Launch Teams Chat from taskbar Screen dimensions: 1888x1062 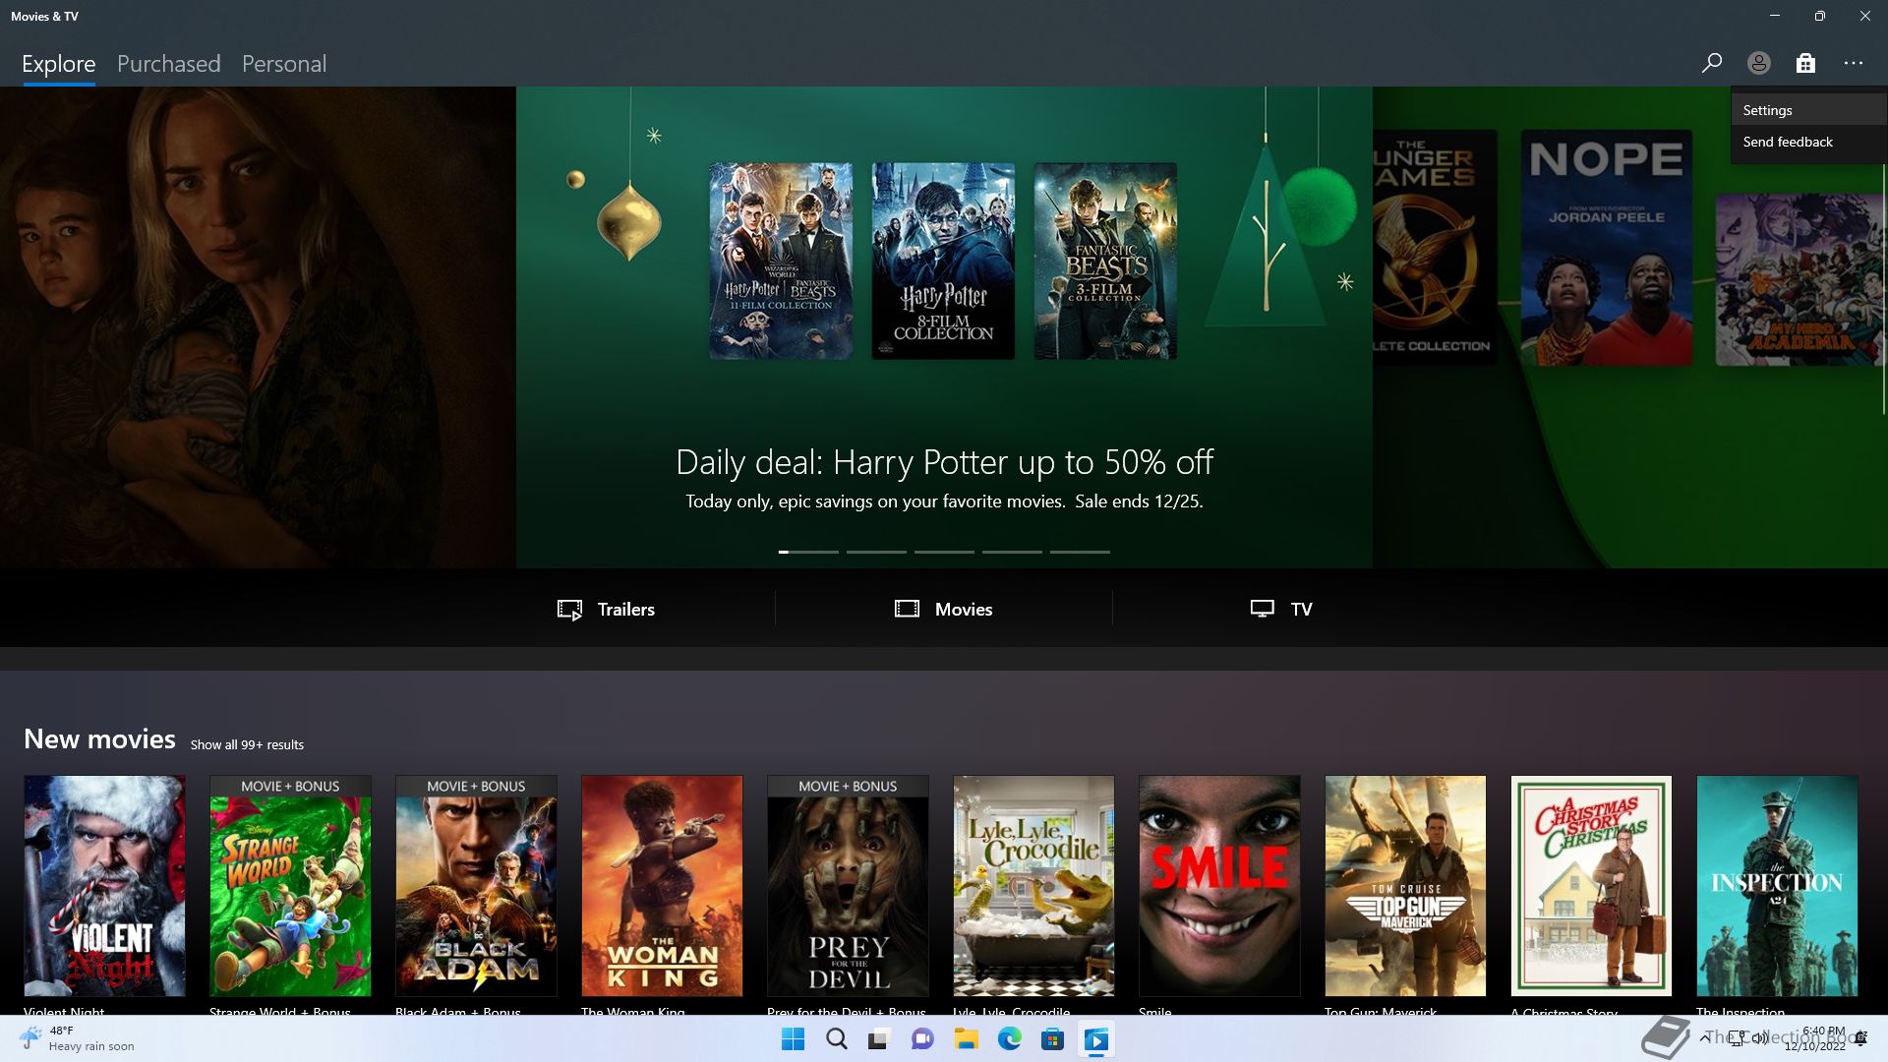pos(922,1039)
